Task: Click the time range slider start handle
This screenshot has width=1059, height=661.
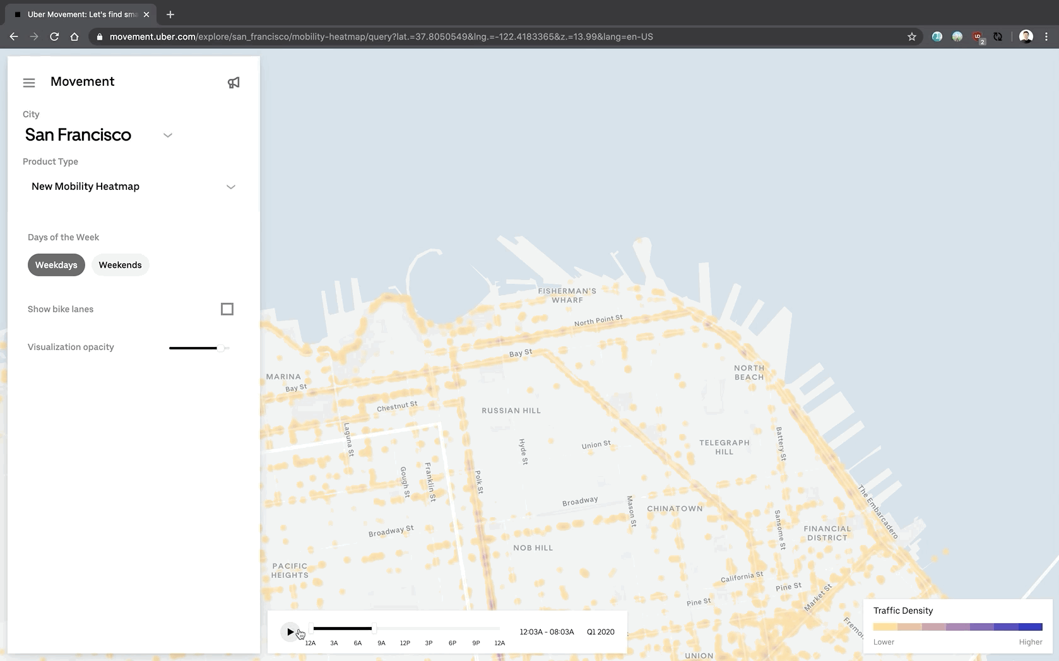Action: point(311,628)
